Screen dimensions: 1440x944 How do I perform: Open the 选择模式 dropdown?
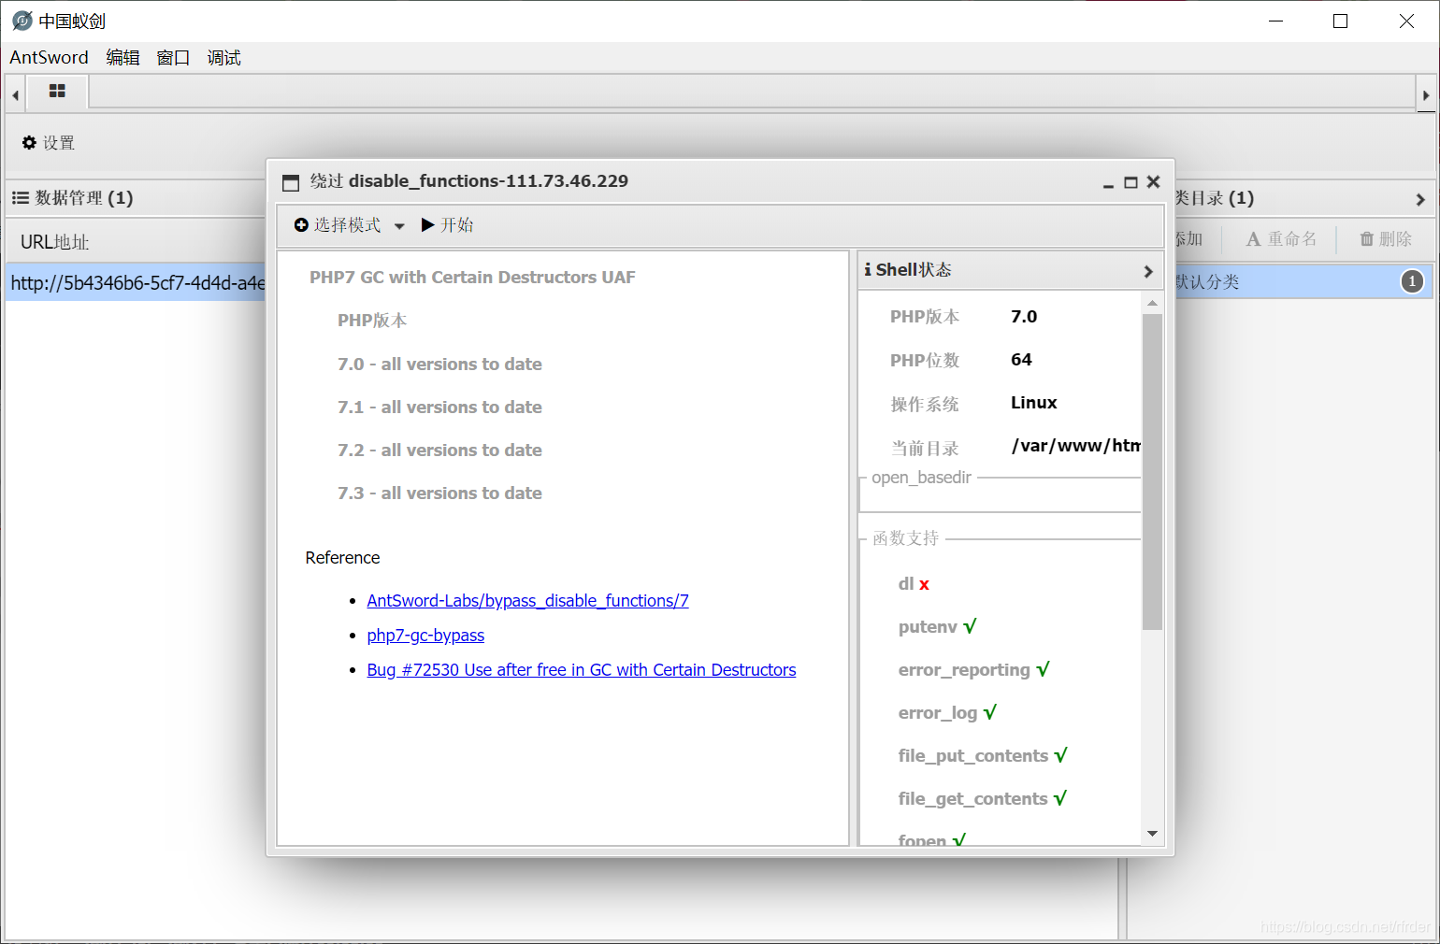(x=349, y=225)
